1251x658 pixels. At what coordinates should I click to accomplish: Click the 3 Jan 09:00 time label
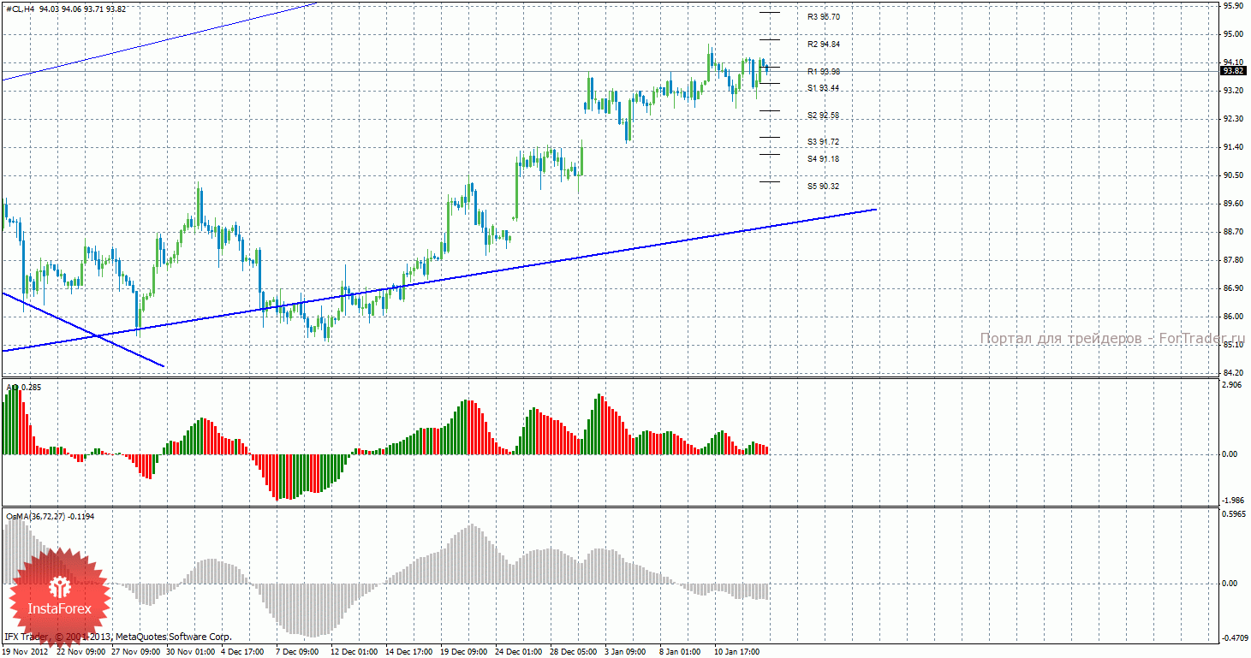point(626,652)
